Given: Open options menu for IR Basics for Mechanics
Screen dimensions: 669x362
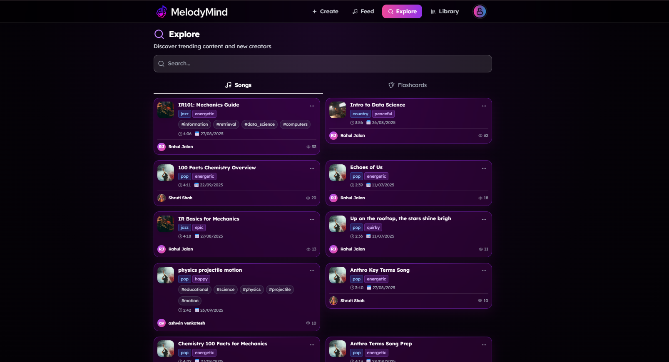Looking at the screenshot, I should pos(312,220).
